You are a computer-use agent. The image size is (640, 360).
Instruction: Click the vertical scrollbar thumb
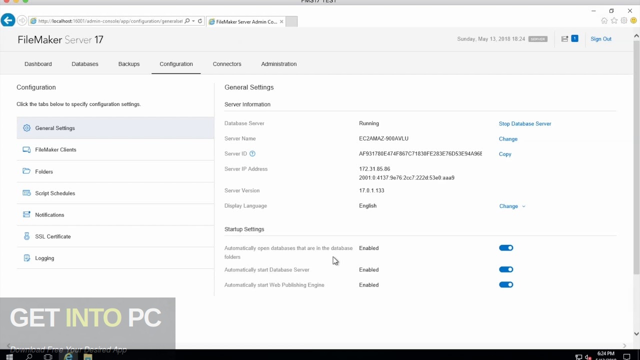click(x=636, y=156)
